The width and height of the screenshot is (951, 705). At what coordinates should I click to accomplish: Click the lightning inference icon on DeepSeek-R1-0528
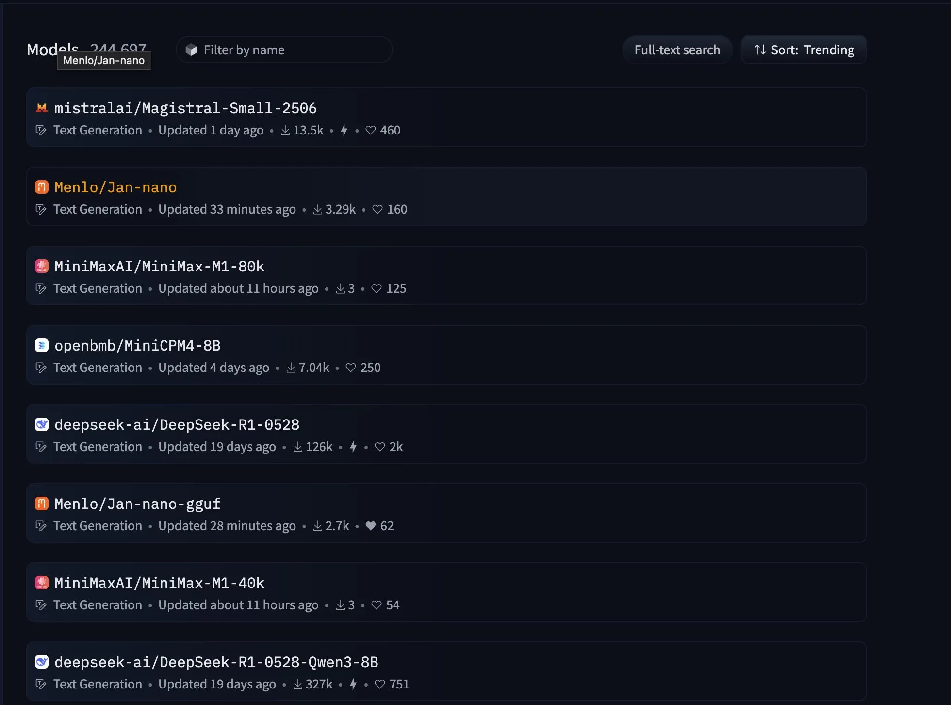[x=353, y=447]
